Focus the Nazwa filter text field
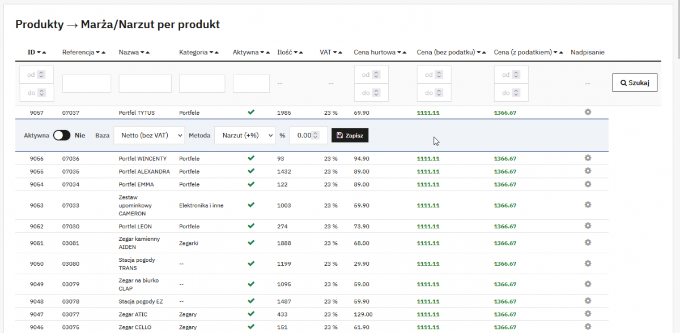The width and height of the screenshot is (680, 333). coord(145,84)
